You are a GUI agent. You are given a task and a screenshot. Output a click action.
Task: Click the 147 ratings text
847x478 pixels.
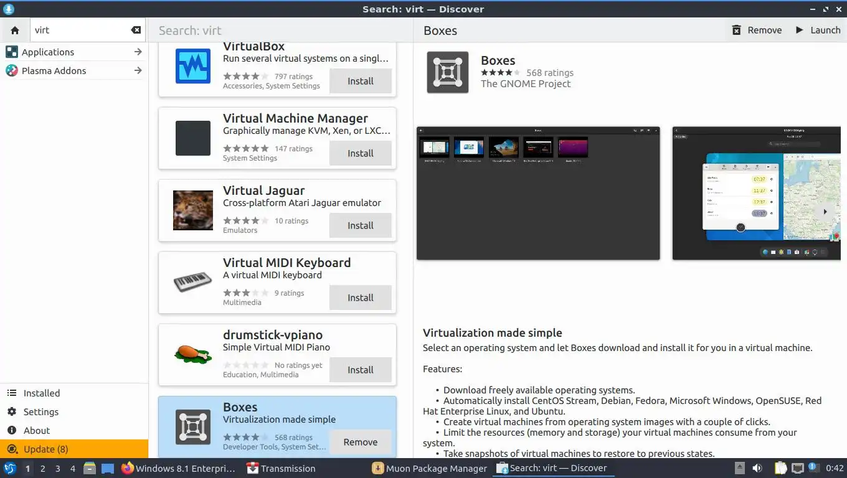coord(293,149)
